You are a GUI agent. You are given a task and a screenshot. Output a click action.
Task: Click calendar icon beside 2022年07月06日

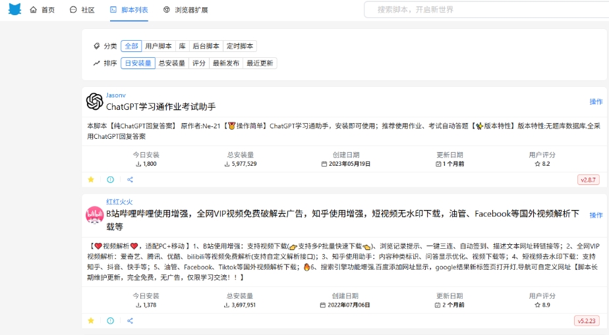pos(323,305)
